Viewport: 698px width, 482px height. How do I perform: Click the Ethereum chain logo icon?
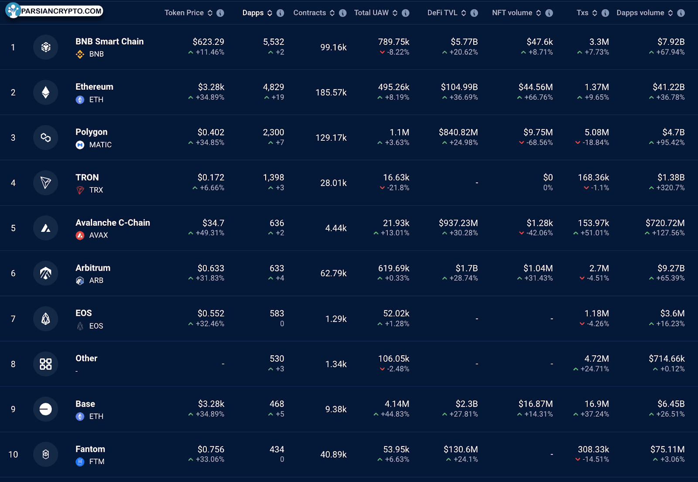46,92
